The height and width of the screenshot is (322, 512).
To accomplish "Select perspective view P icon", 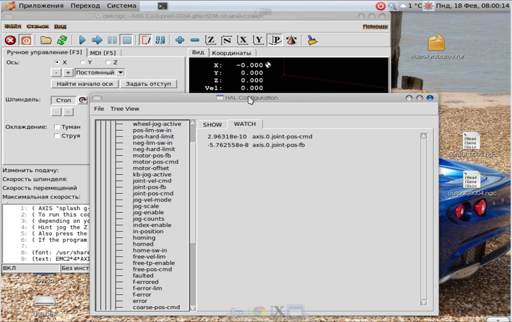I will pos(275,40).
